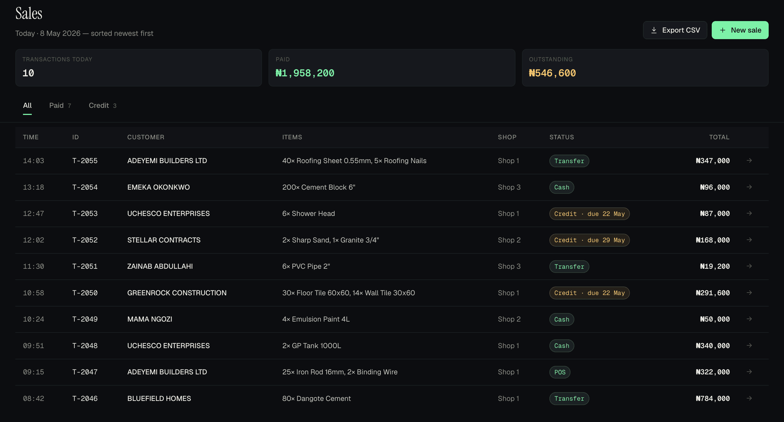
Task: Start a New sale
Action: click(x=740, y=30)
